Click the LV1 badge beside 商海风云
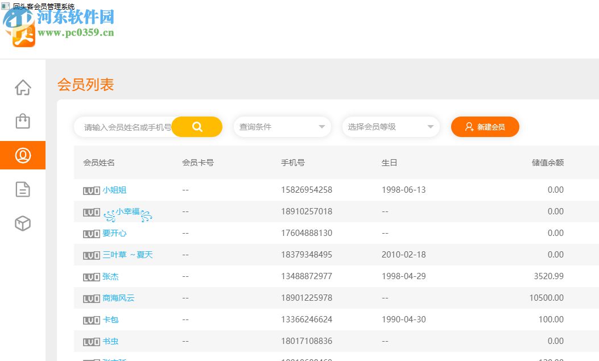The width and height of the screenshot is (599, 361). coord(90,298)
